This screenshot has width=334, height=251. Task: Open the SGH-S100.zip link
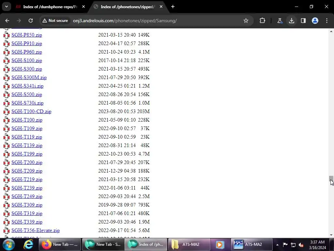pos(27,60)
